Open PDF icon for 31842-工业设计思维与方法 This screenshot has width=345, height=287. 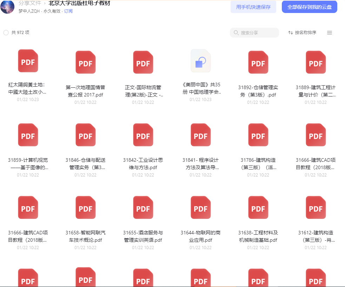pyautogui.click(x=143, y=135)
